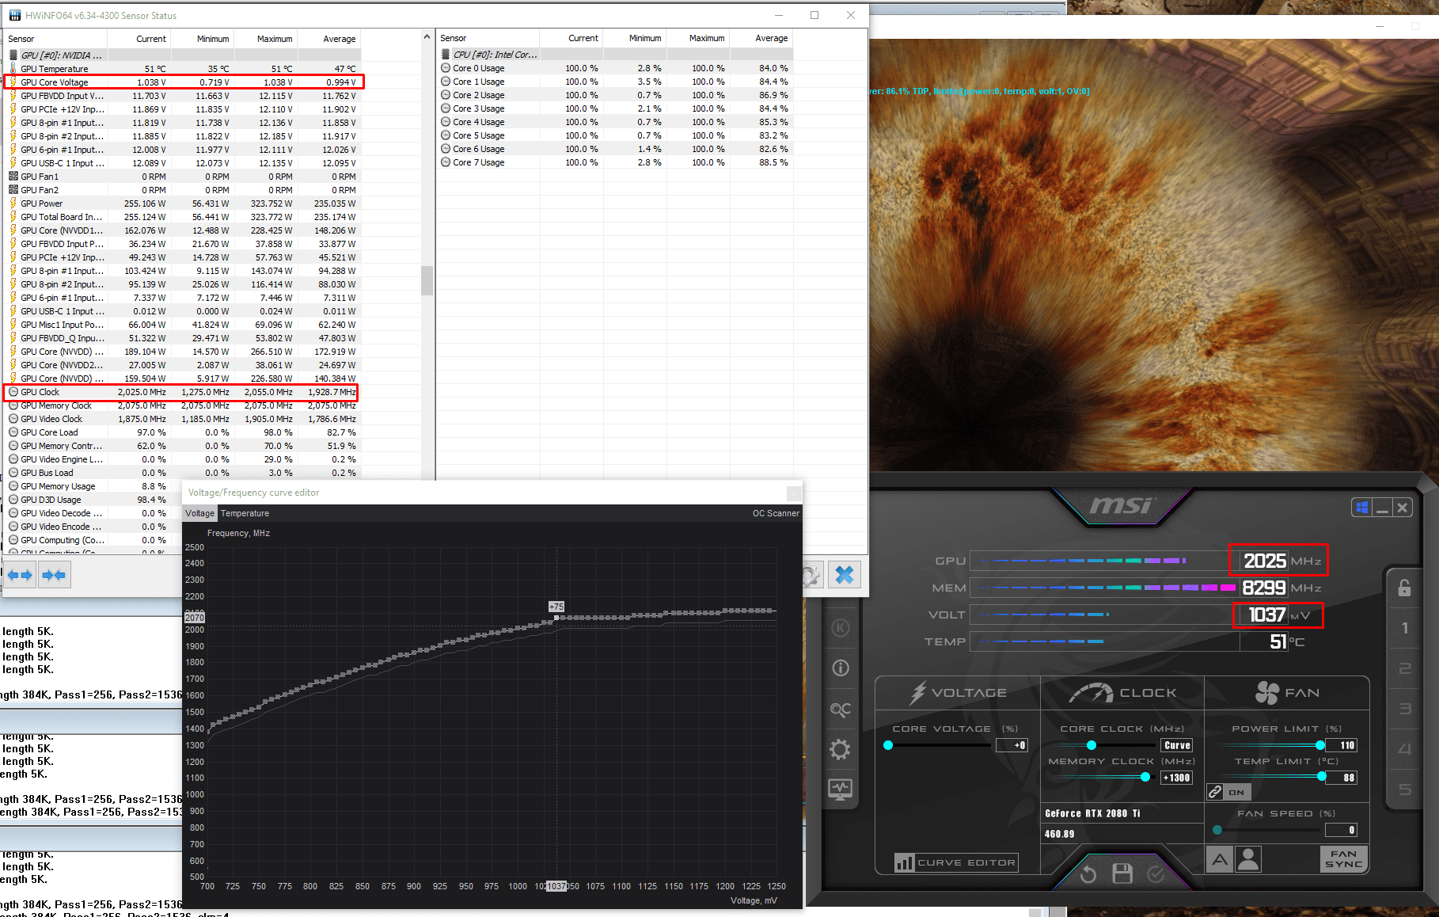Select the GPU Clock sensor row
Screen dimensions: 1439x917
point(182,392)
